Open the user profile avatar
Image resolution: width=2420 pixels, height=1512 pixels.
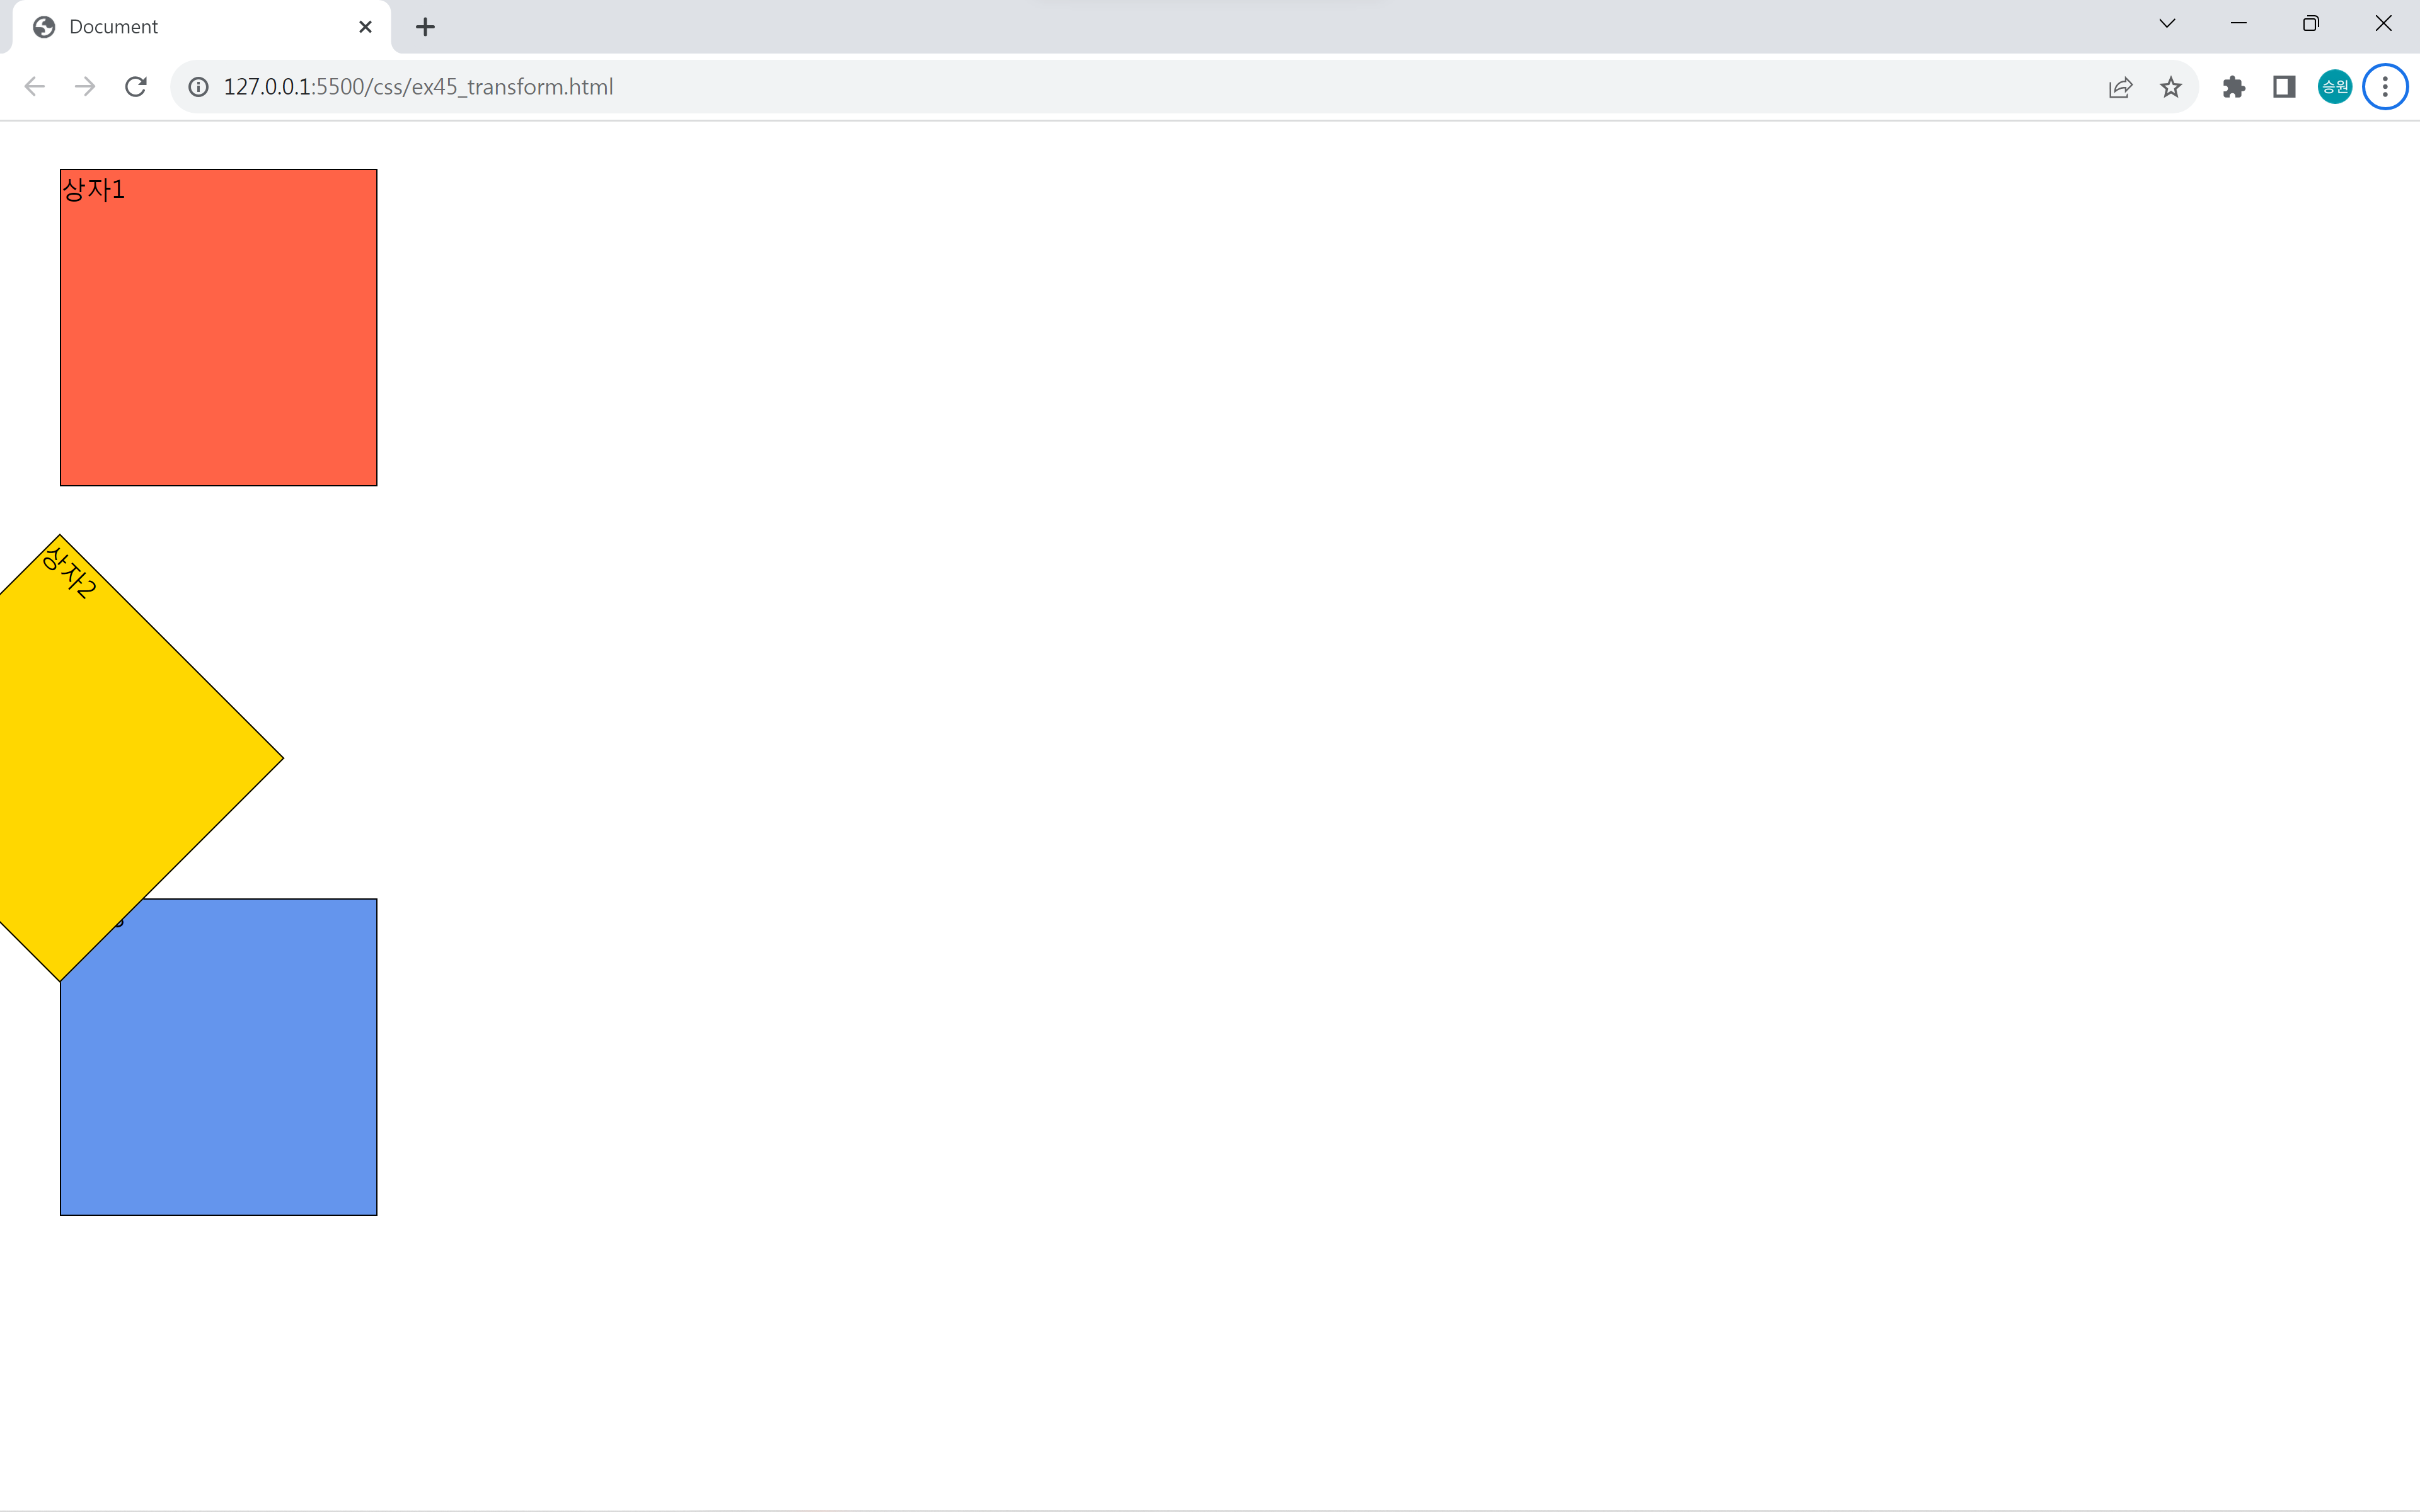click(2334, 87)
